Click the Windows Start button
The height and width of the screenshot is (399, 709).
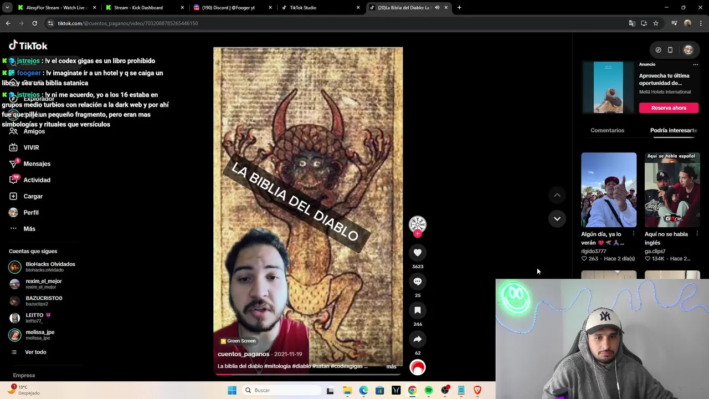(x=232, y=390)
